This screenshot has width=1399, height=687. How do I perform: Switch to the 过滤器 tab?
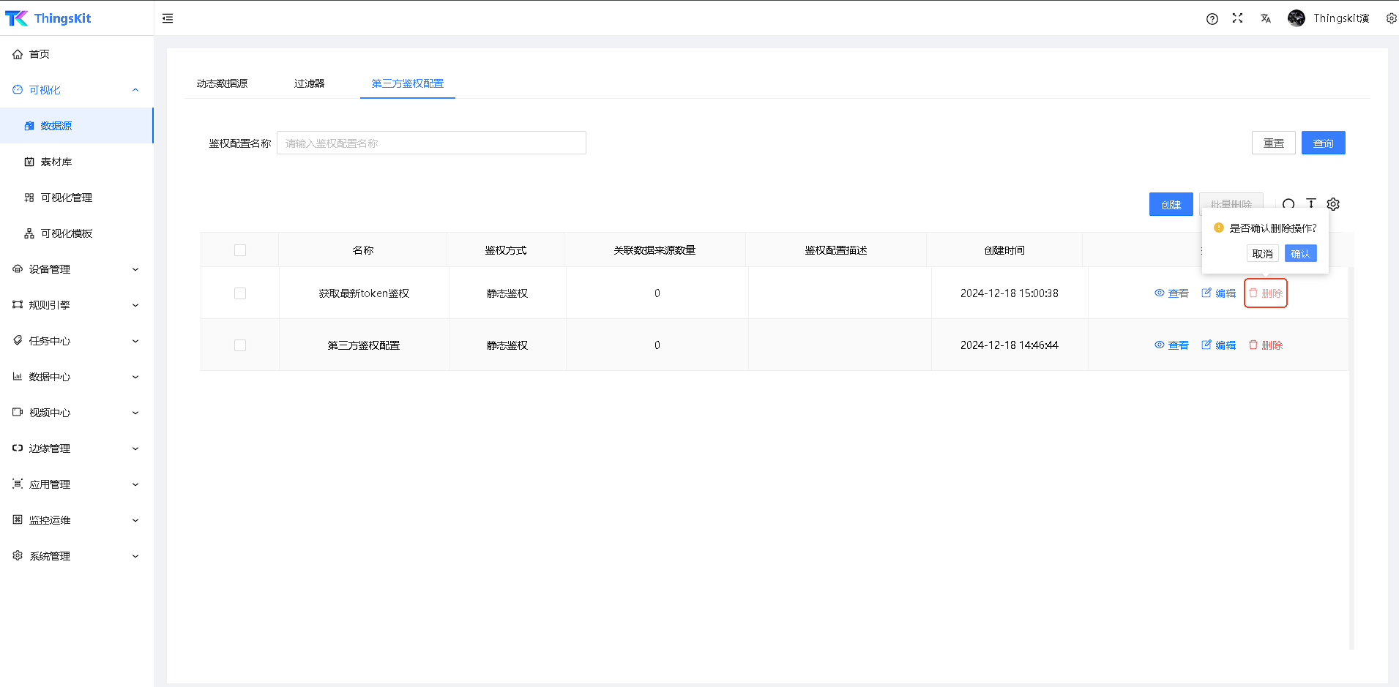click(309, 83)
